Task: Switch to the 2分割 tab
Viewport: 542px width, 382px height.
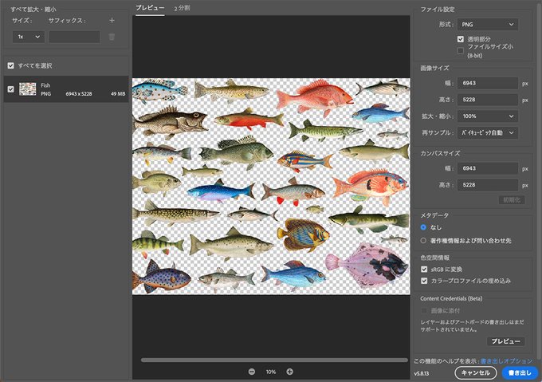Action: [182, 8]
